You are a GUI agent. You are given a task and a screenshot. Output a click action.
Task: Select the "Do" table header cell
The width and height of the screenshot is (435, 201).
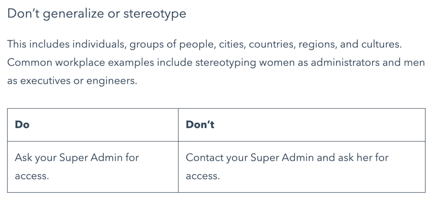pyautogui.click(x=93, y=125)
